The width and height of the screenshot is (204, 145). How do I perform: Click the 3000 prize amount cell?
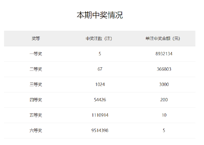click(x=164, y=85)
